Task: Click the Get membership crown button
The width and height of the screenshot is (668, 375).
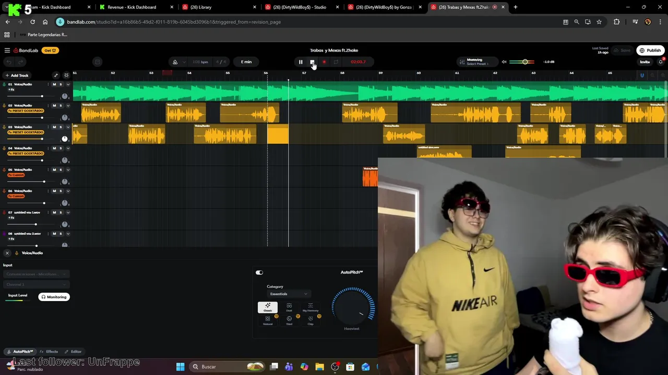Action: pos(51,51)
